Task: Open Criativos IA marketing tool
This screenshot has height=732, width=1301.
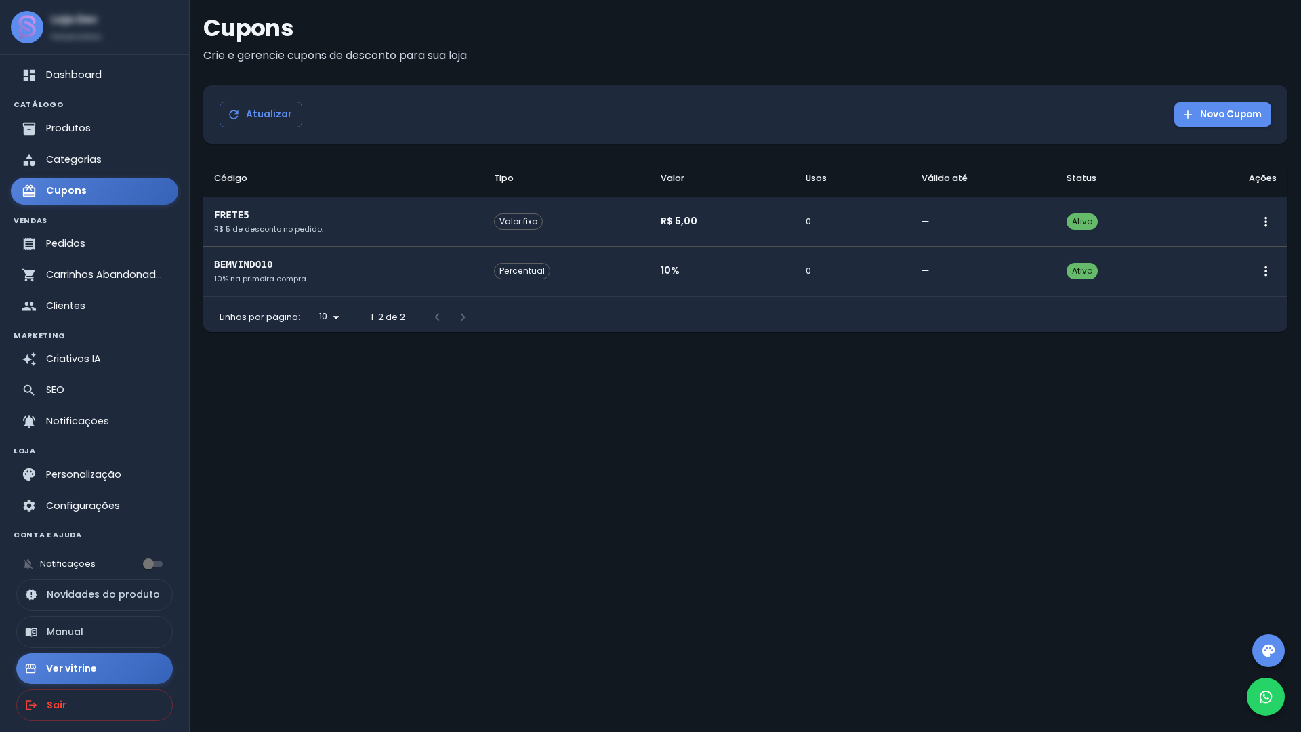Action: pyautogui.click(x=94, y=359)
